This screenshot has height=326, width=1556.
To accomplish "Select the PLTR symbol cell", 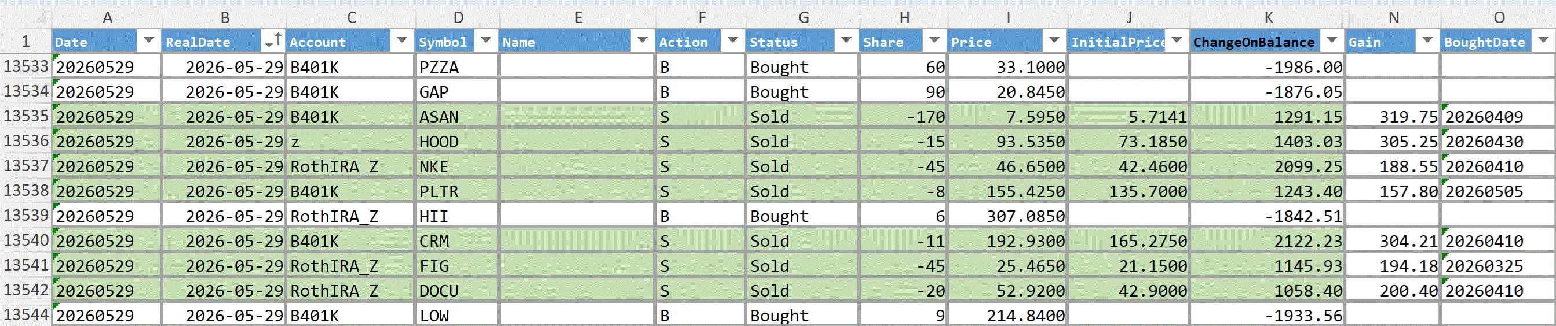I will click(x=456, y=191).
